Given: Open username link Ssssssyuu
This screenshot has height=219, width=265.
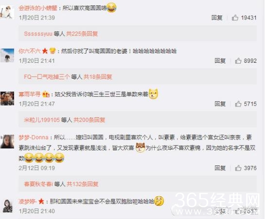Looking at the screenshot, I should click(38, 34).
